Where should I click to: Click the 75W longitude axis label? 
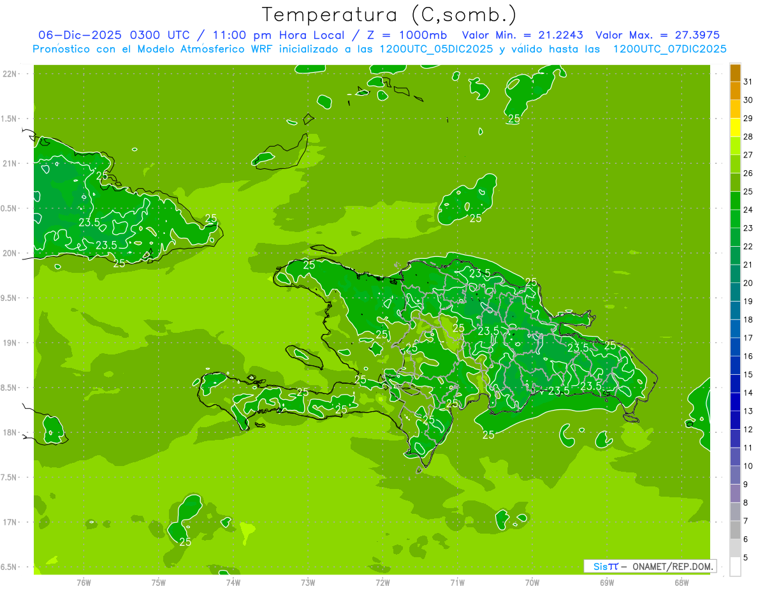point(158,583)
